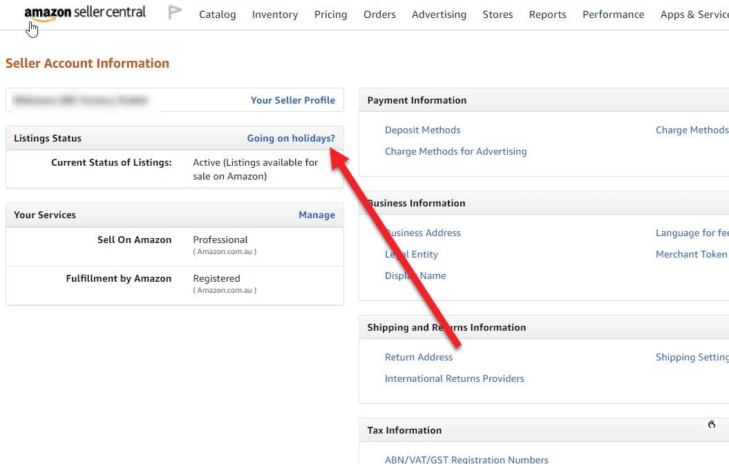Viewport: 729px width, 464px height.
Task: Open ABN/VAT/GST Registration Numbers
Action: point(466,459)
